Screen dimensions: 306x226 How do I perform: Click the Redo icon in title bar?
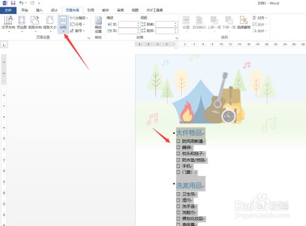coord(32,3)
